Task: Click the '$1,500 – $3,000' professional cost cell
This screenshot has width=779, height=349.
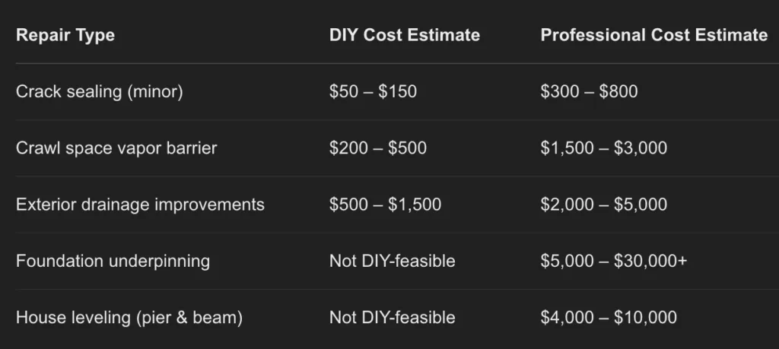Action: coord(604,148)
